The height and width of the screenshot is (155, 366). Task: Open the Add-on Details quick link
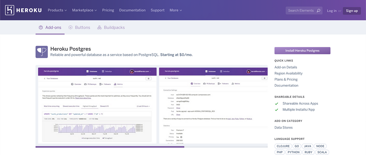286,67
